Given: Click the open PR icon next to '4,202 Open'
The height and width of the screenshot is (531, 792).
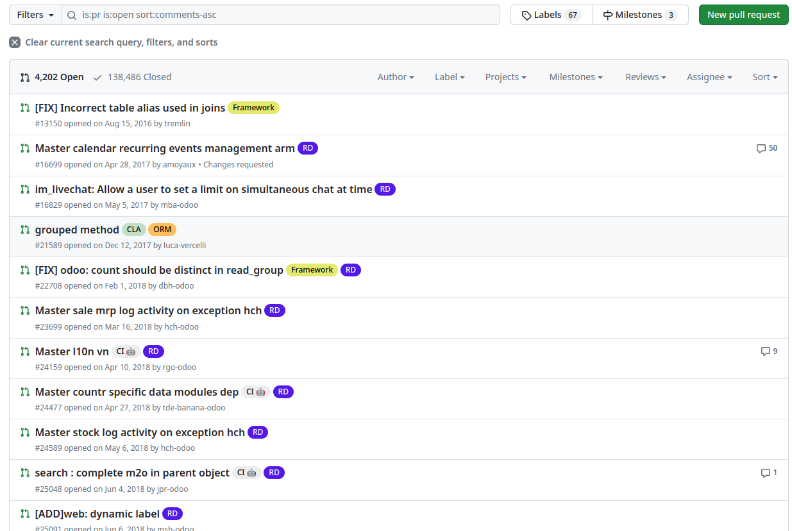Looking at the screenshot, I should point(25,77).
